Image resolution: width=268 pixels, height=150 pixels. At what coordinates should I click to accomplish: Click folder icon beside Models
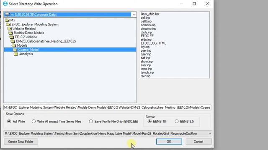14,45
